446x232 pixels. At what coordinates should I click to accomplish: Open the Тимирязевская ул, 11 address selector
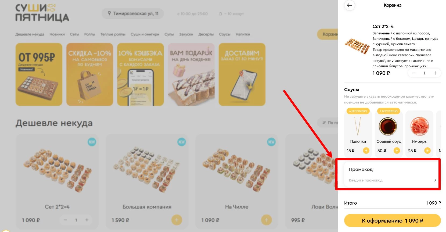[x=133, y=13]
